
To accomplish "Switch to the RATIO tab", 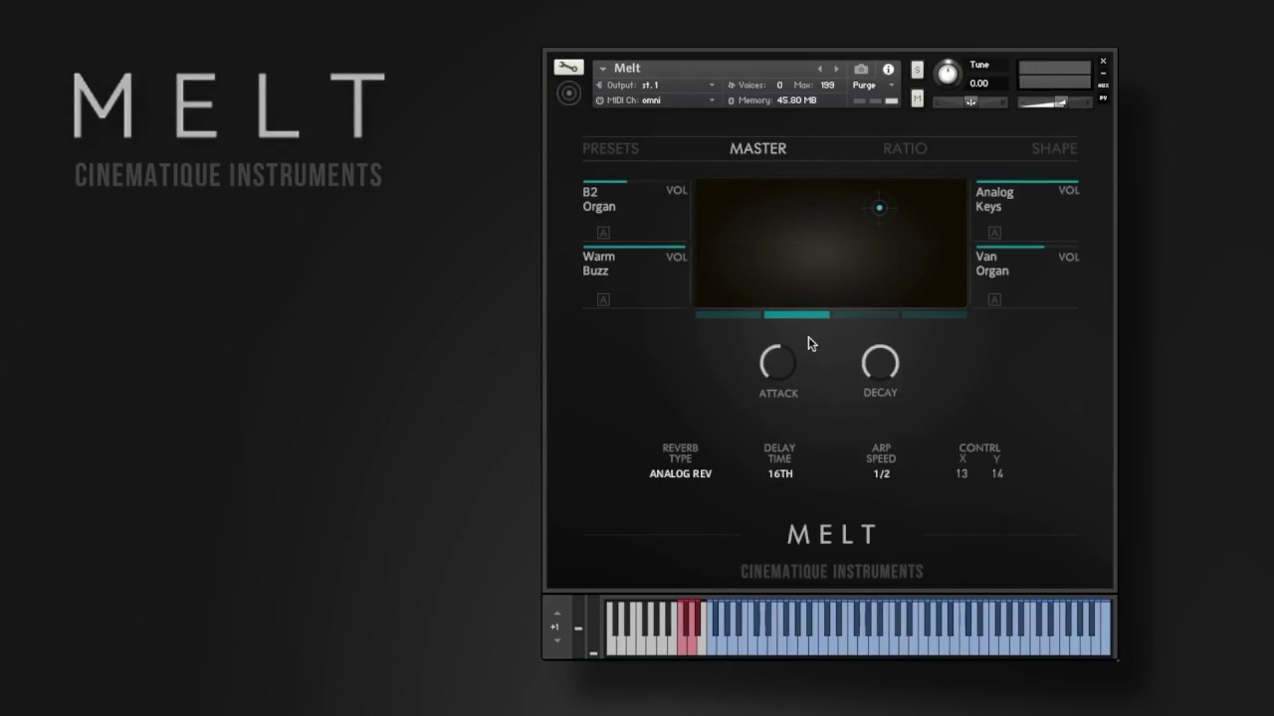I will 905,148.
